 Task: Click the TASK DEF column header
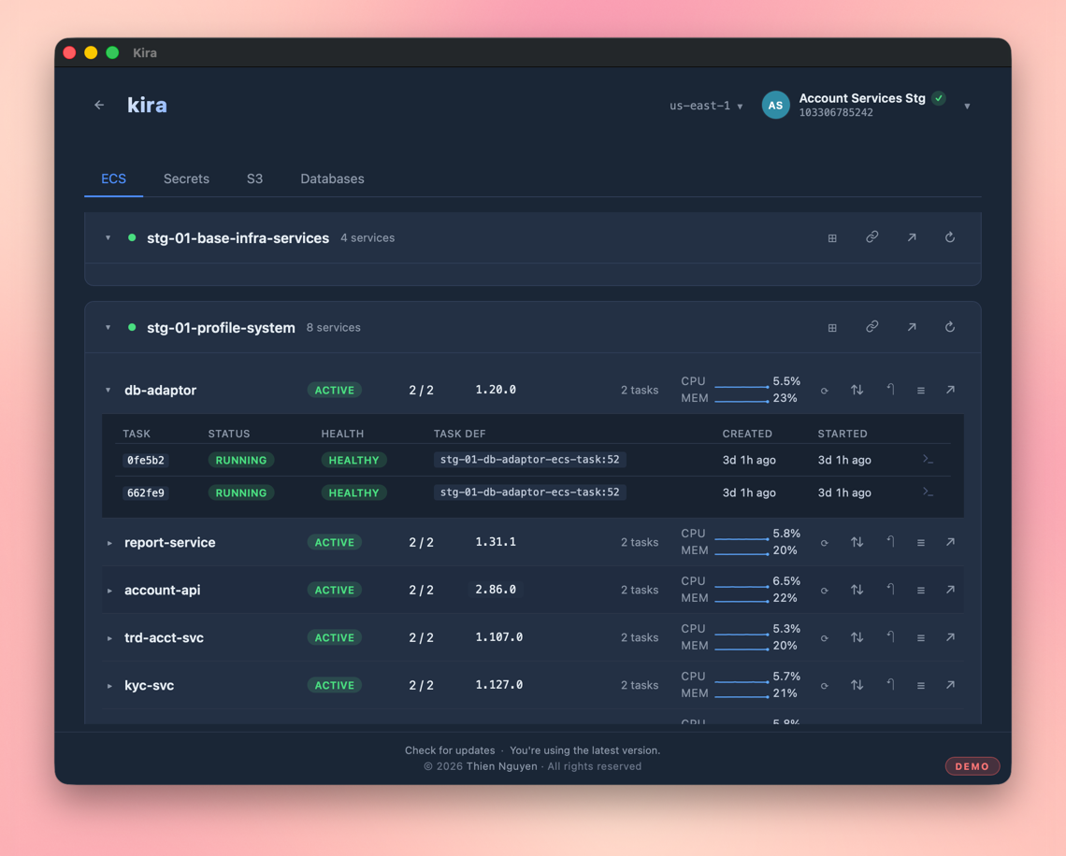click(x=459, y=434)
